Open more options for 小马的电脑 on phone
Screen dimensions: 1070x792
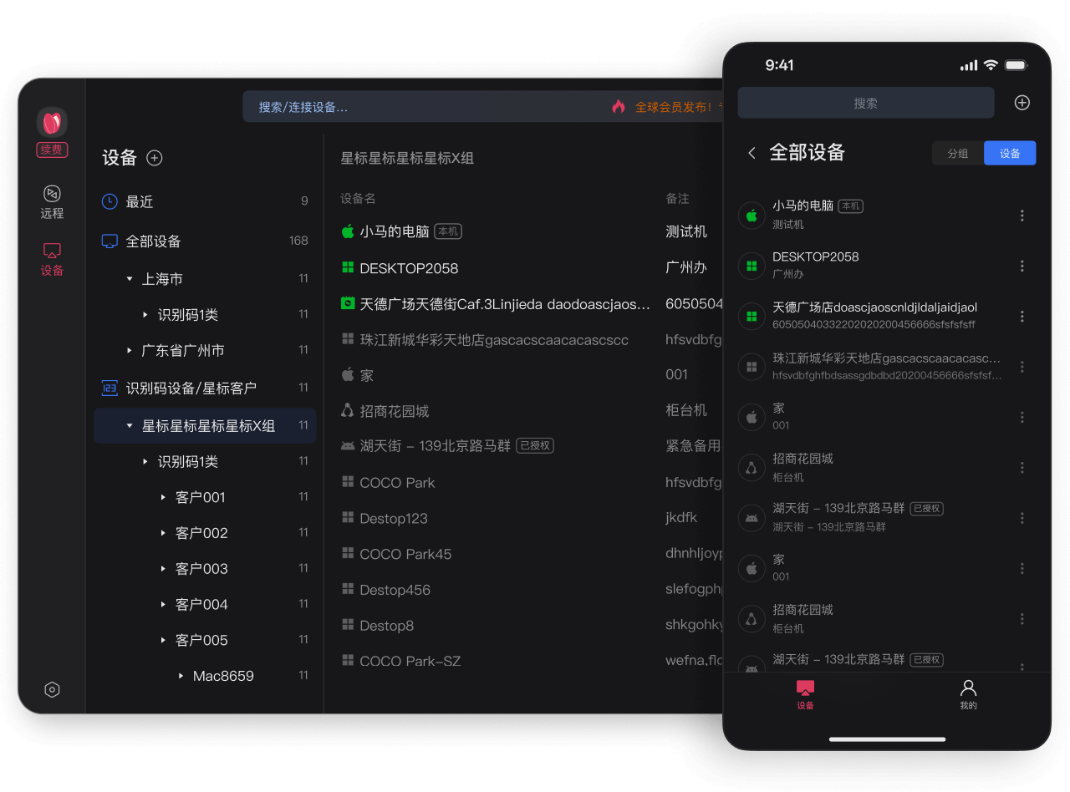point(1022,216)
